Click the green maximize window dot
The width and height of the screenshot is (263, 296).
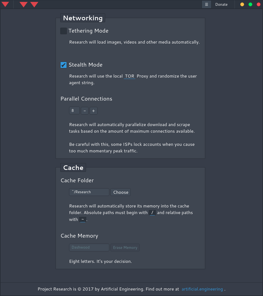pyautogui.click(x=250, y=4)
